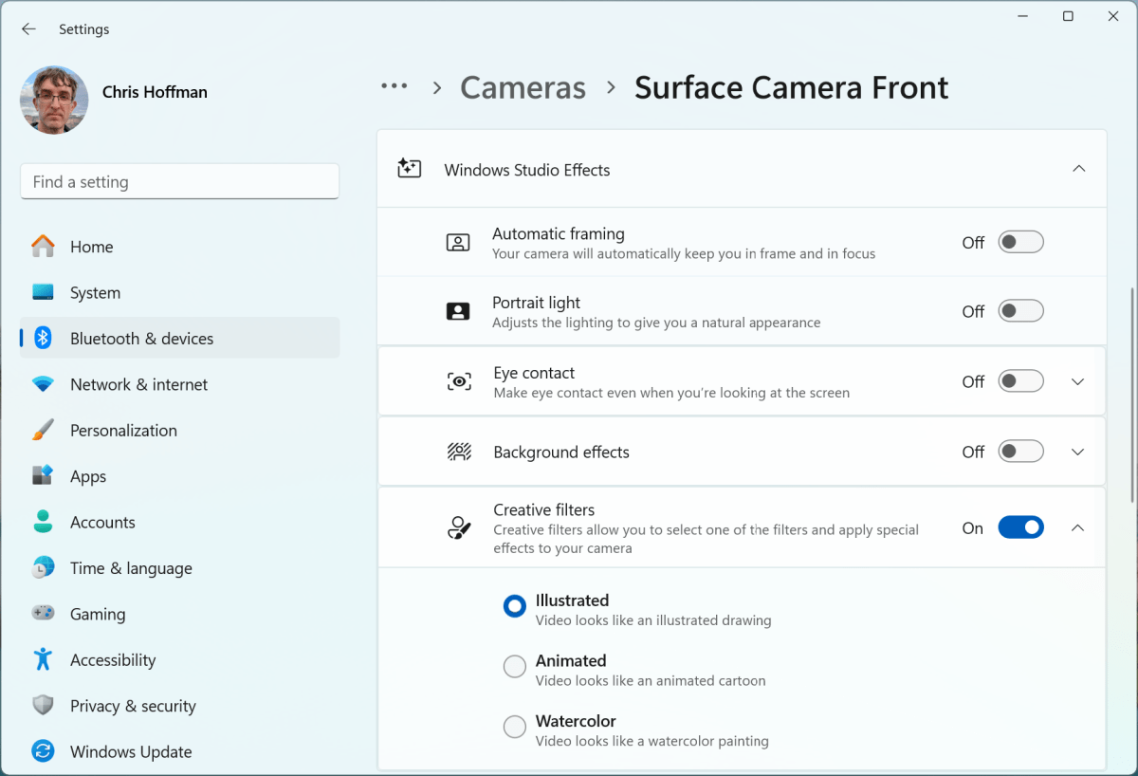This screenshot has height=776, width=1138.
Task: Select the Watercolor filter
Action: point(514,727)
